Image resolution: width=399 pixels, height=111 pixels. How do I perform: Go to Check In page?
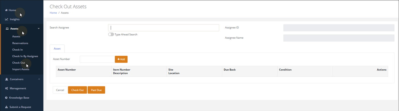pos(17,50)
